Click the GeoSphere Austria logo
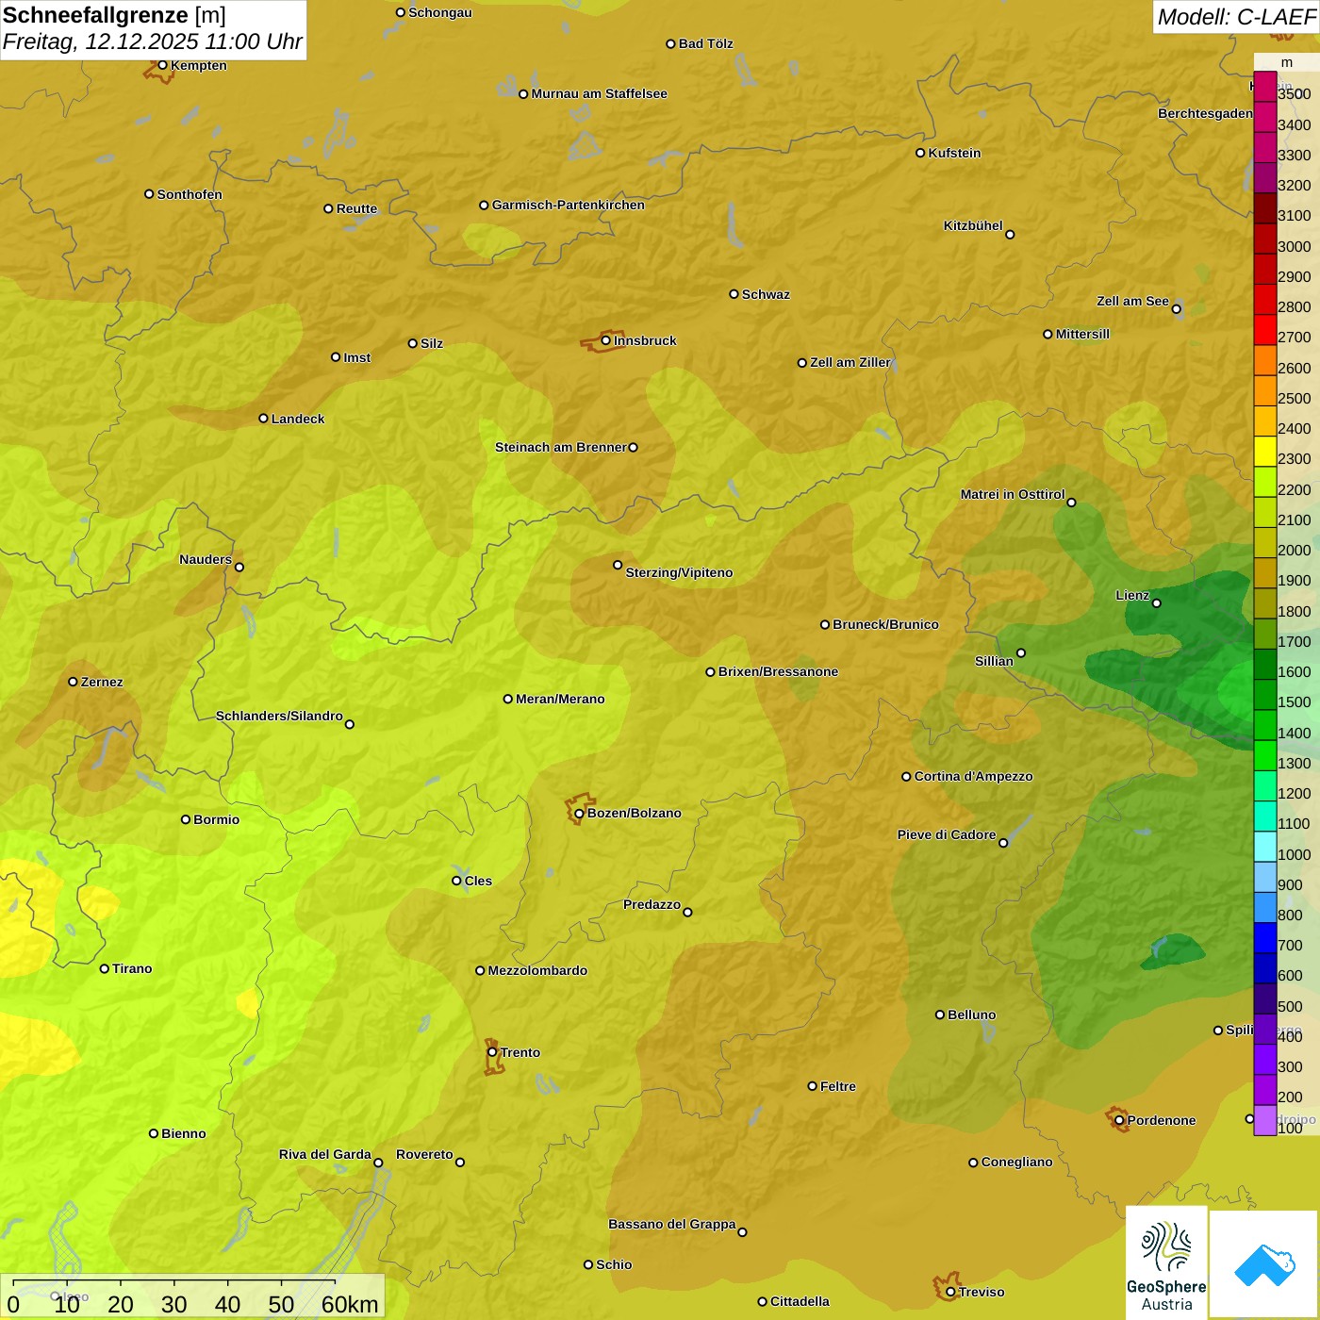The height and width of the screenshot is (1320, 1320). (1166, 1263)
